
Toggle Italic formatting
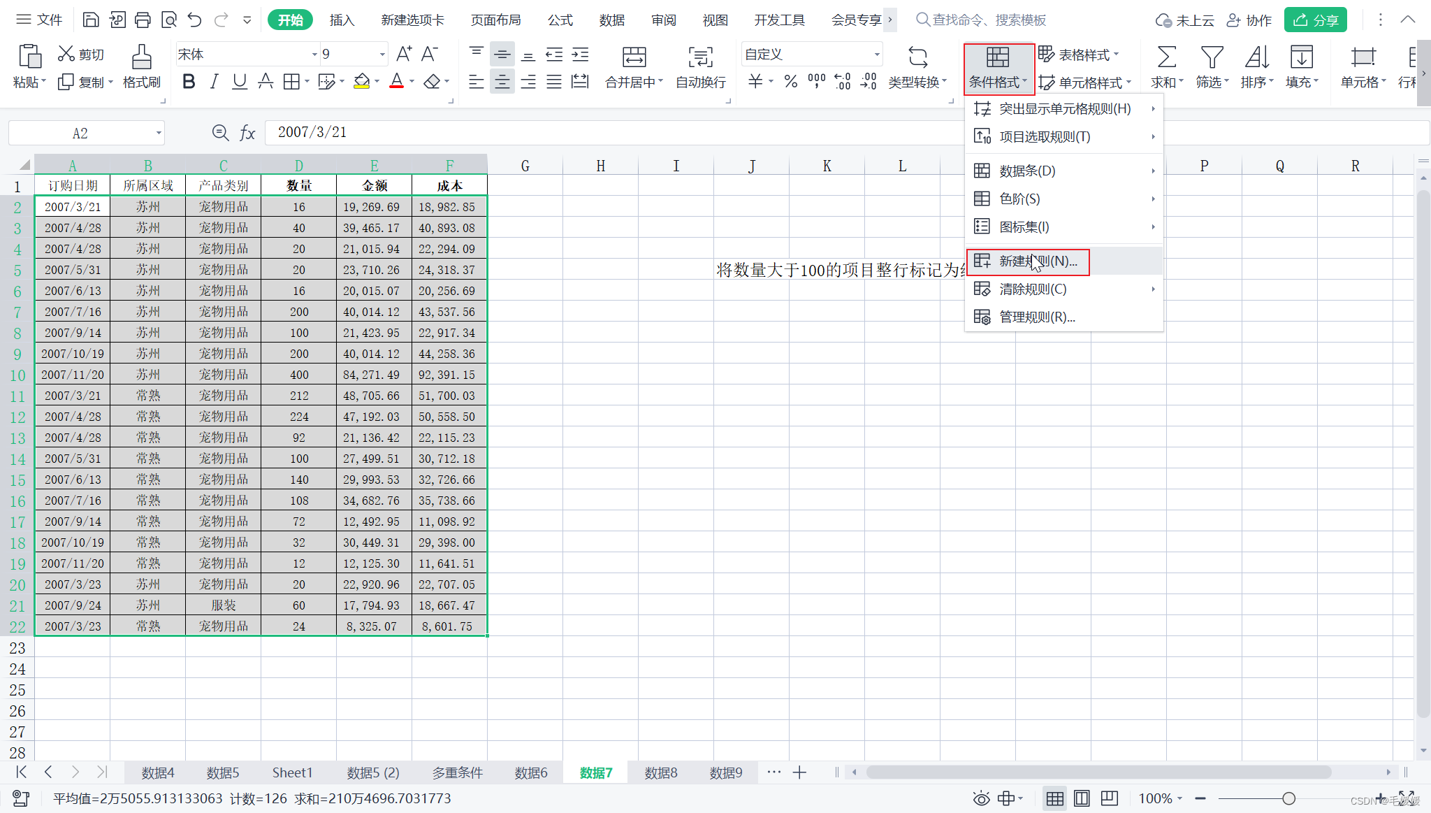pyautogui.click(x=214, y=82)
